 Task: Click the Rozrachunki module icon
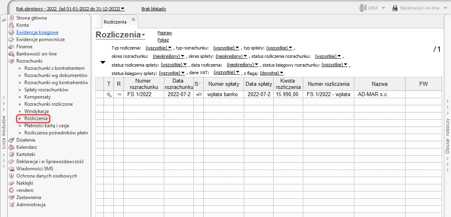(x=11, y=61)
